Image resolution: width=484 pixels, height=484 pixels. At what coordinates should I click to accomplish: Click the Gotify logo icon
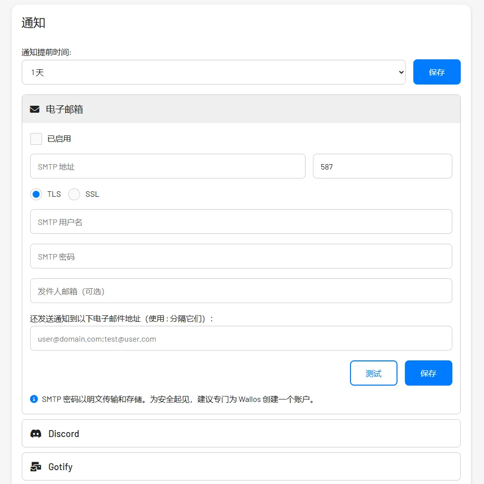point(35,466)
